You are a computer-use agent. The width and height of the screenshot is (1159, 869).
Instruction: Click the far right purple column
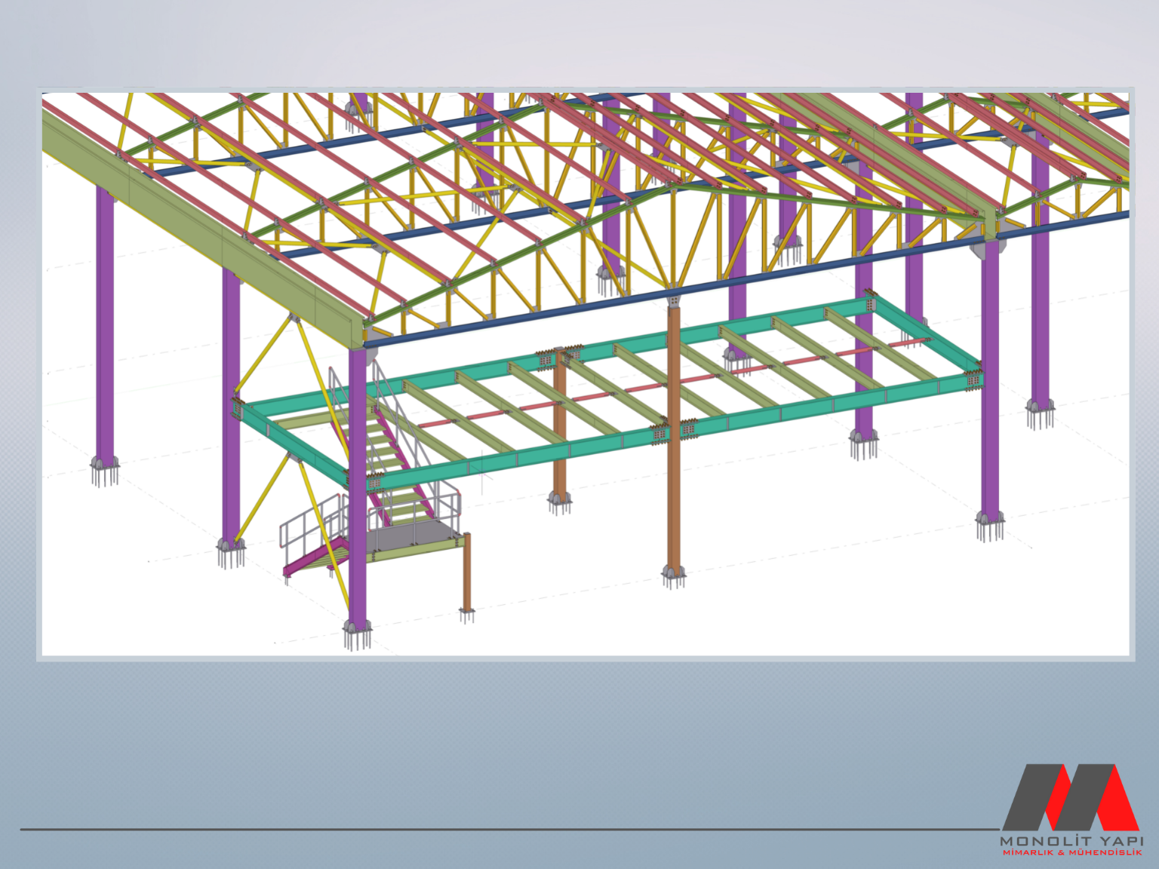pos(1041,287)
